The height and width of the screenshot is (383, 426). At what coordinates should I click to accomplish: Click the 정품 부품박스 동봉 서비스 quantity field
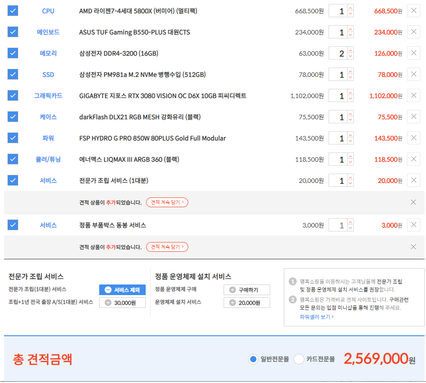coord(338,225)
